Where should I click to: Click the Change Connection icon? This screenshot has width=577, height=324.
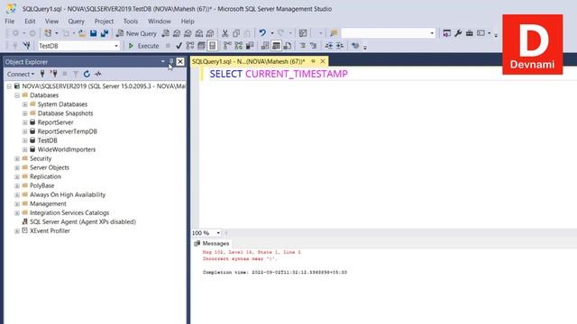point(26,46)
